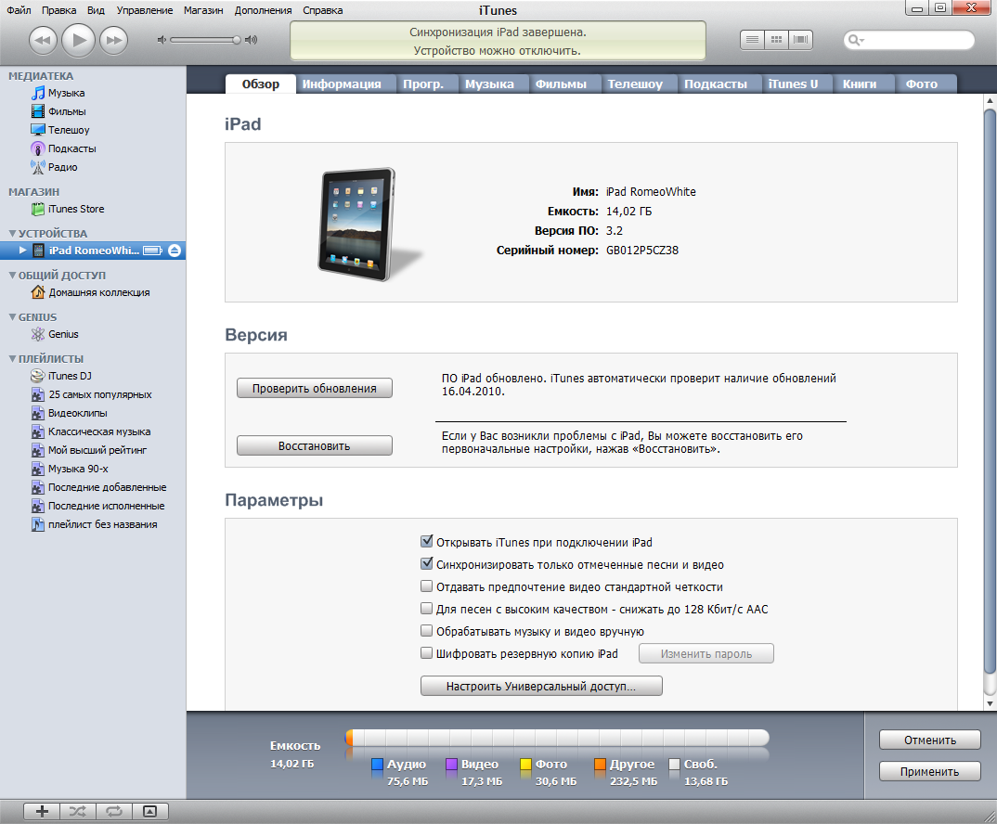Open the Музыка tab
Screen dimensions: 997x824
pos(489,84)
